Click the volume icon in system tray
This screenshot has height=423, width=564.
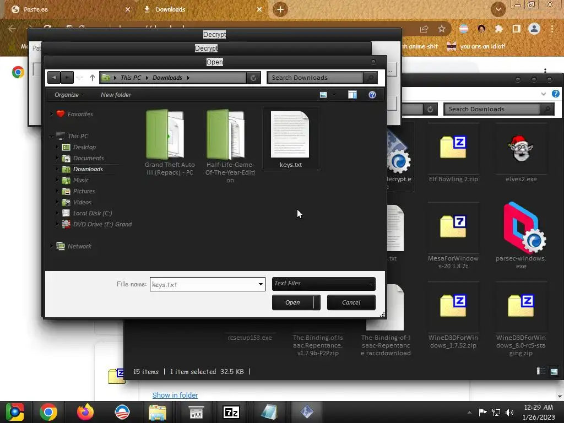point(509,413)
